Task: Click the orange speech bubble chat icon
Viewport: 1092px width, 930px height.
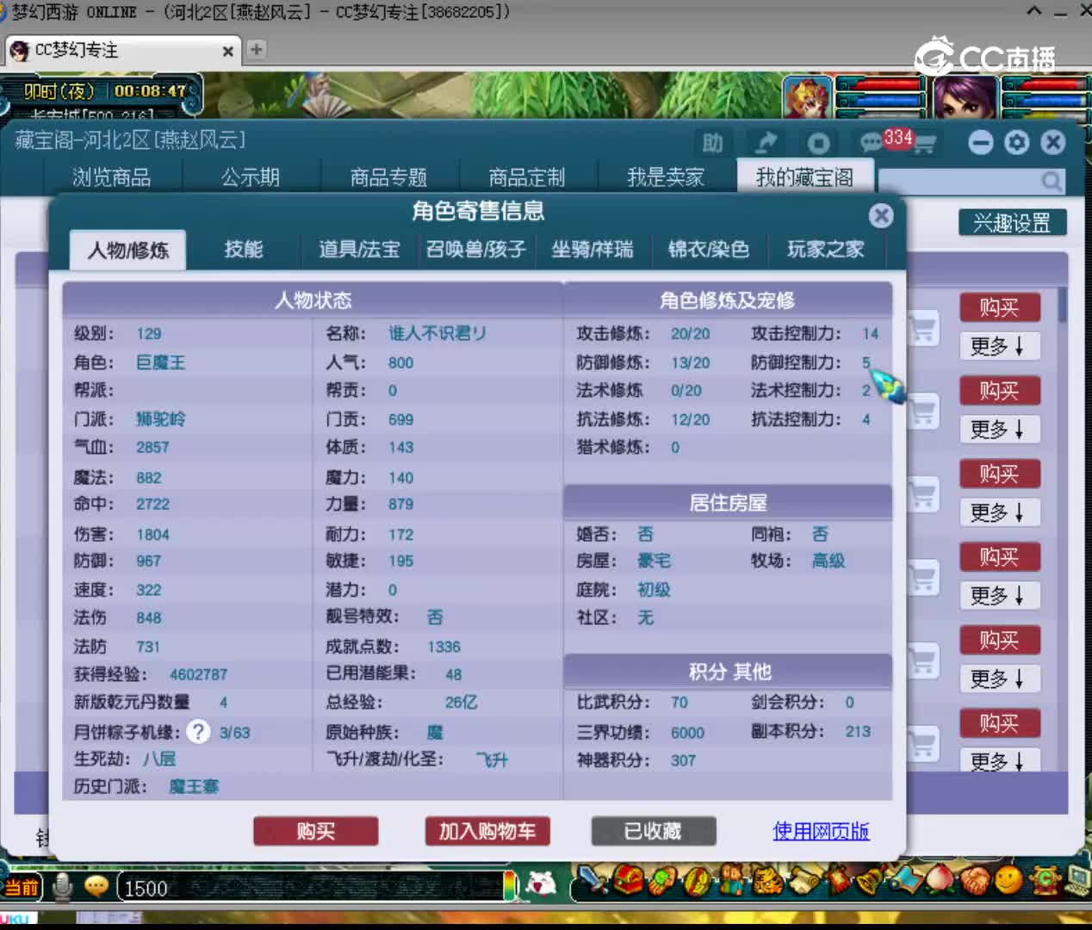Action: [x=96, y=887]
